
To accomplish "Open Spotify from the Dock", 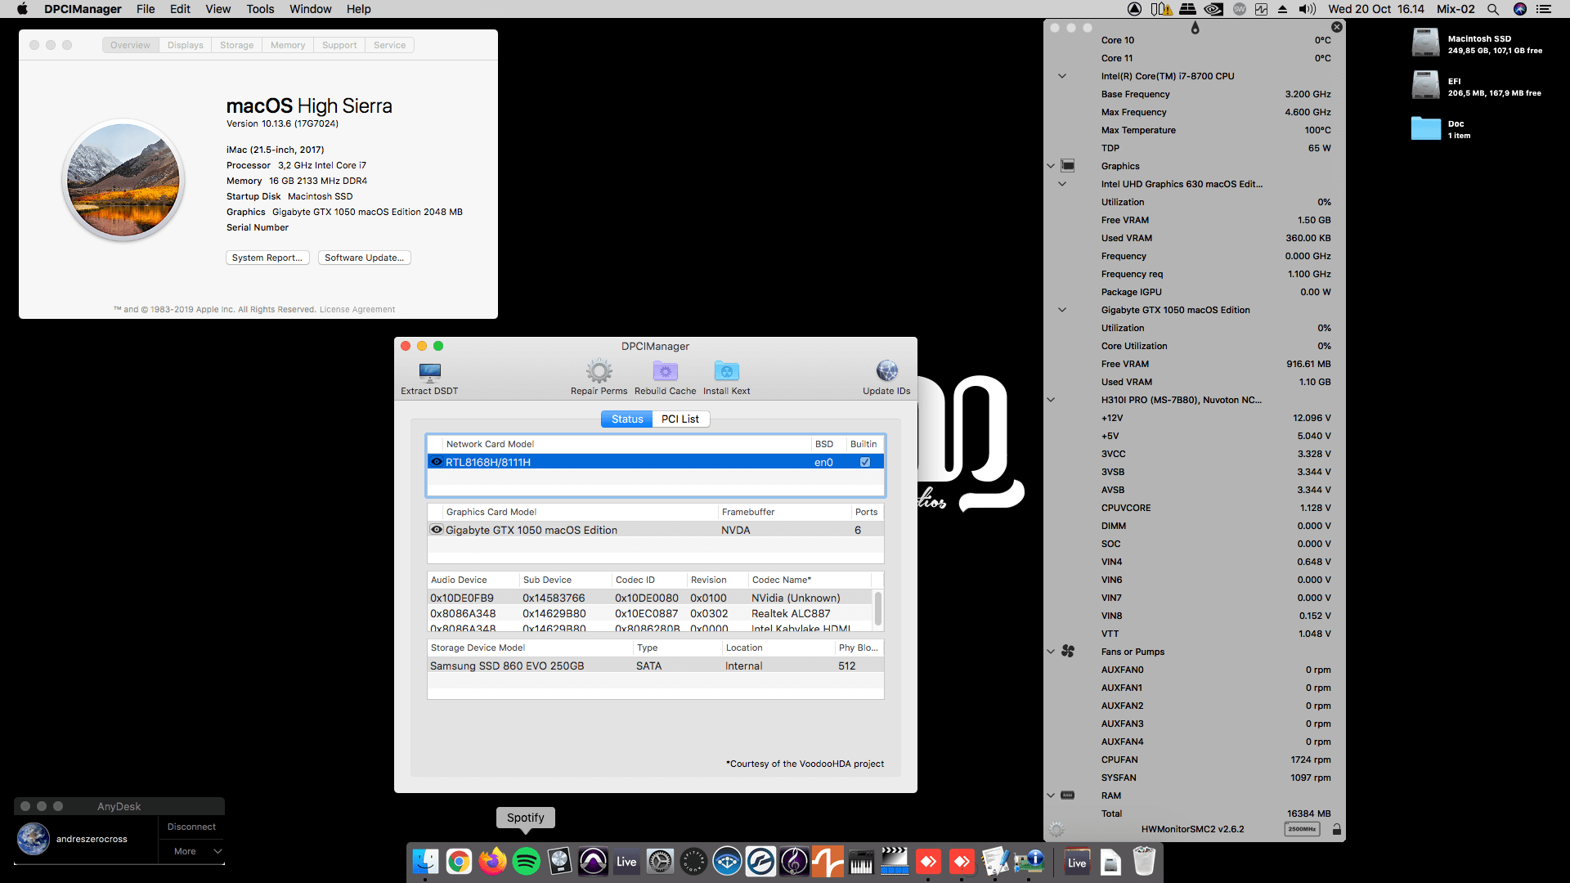I will pos(526,861).
